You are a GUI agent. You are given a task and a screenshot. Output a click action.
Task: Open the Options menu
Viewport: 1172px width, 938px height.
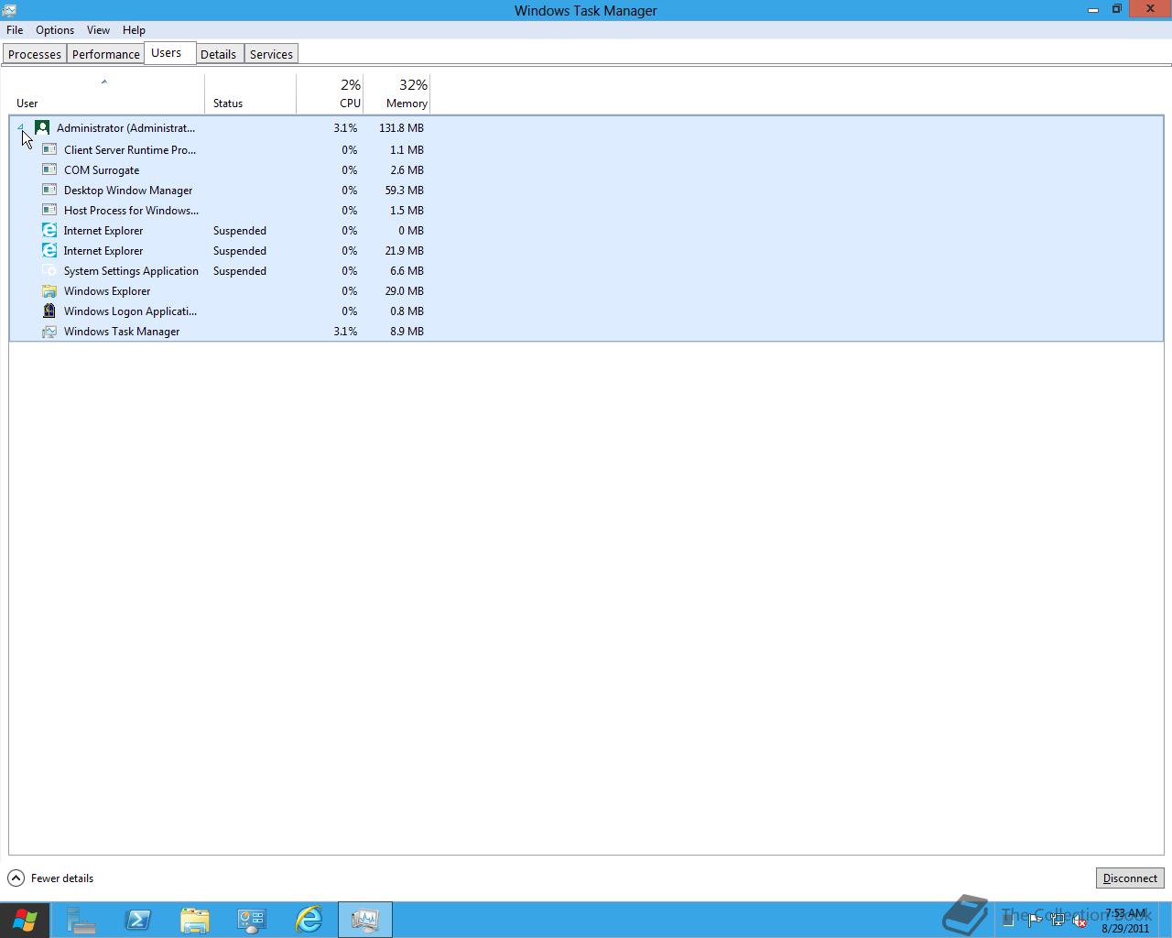55,30
